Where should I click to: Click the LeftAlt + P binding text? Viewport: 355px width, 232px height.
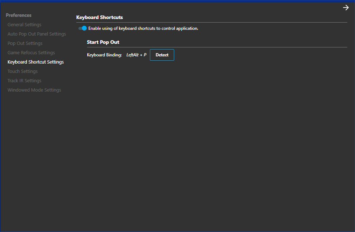coord(136,55)
